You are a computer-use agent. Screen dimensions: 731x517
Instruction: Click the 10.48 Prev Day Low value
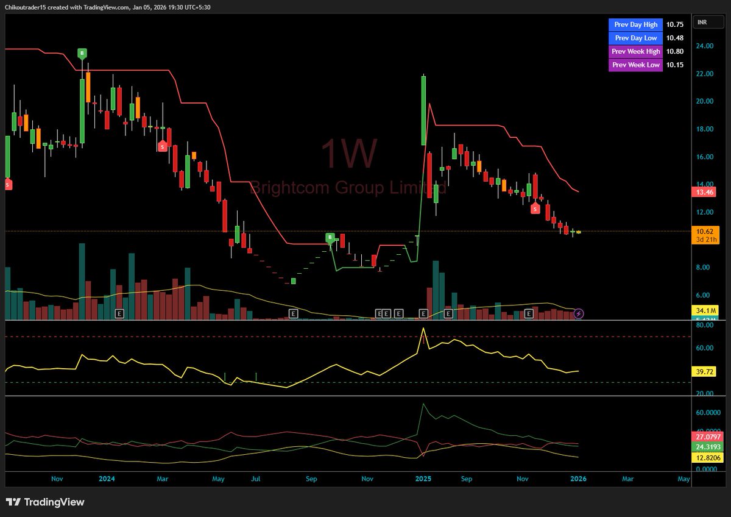(x=675, y=38)
